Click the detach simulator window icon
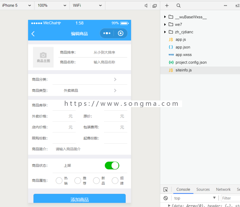Screen dimensions: 240x207 click(x=155, y=6)
